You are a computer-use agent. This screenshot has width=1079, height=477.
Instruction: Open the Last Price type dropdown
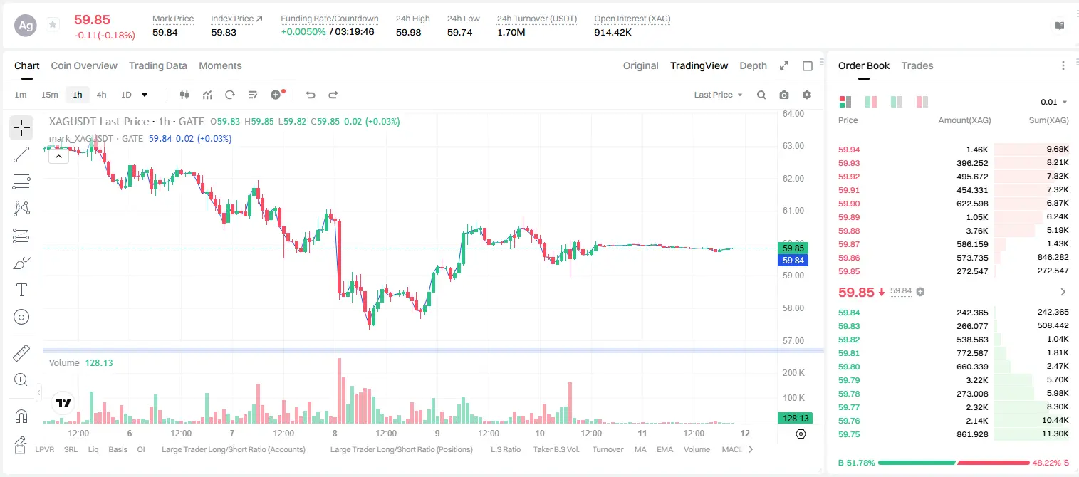point(718,95)
